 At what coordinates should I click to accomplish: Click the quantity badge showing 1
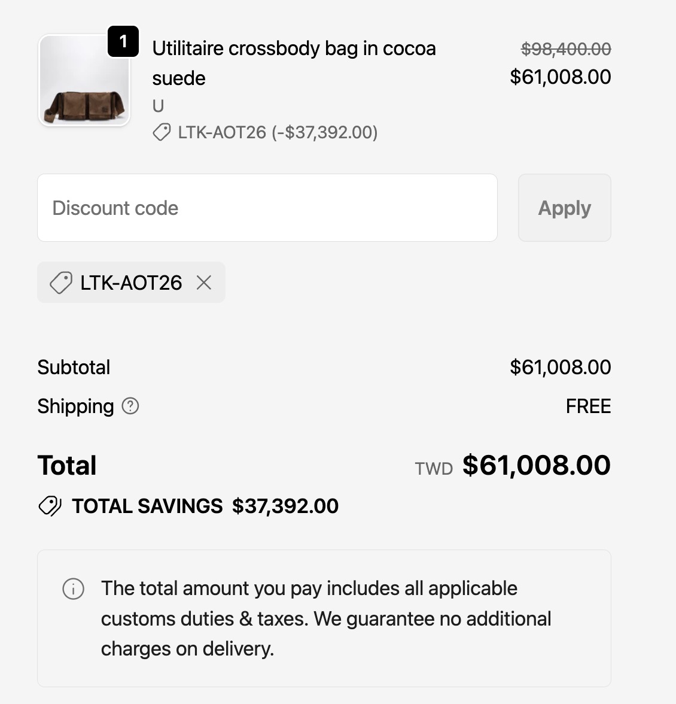(x=123, y=42)
